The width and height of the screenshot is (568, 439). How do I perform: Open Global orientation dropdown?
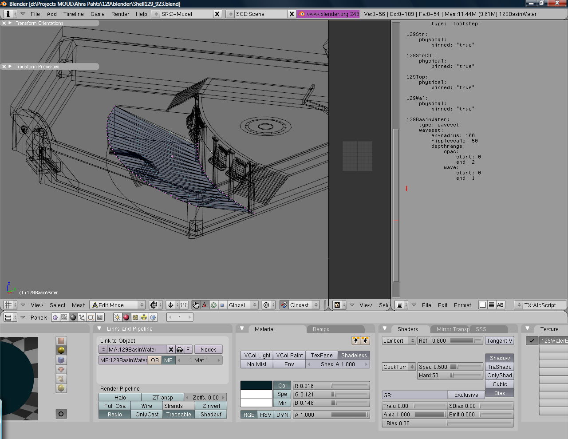243,305
